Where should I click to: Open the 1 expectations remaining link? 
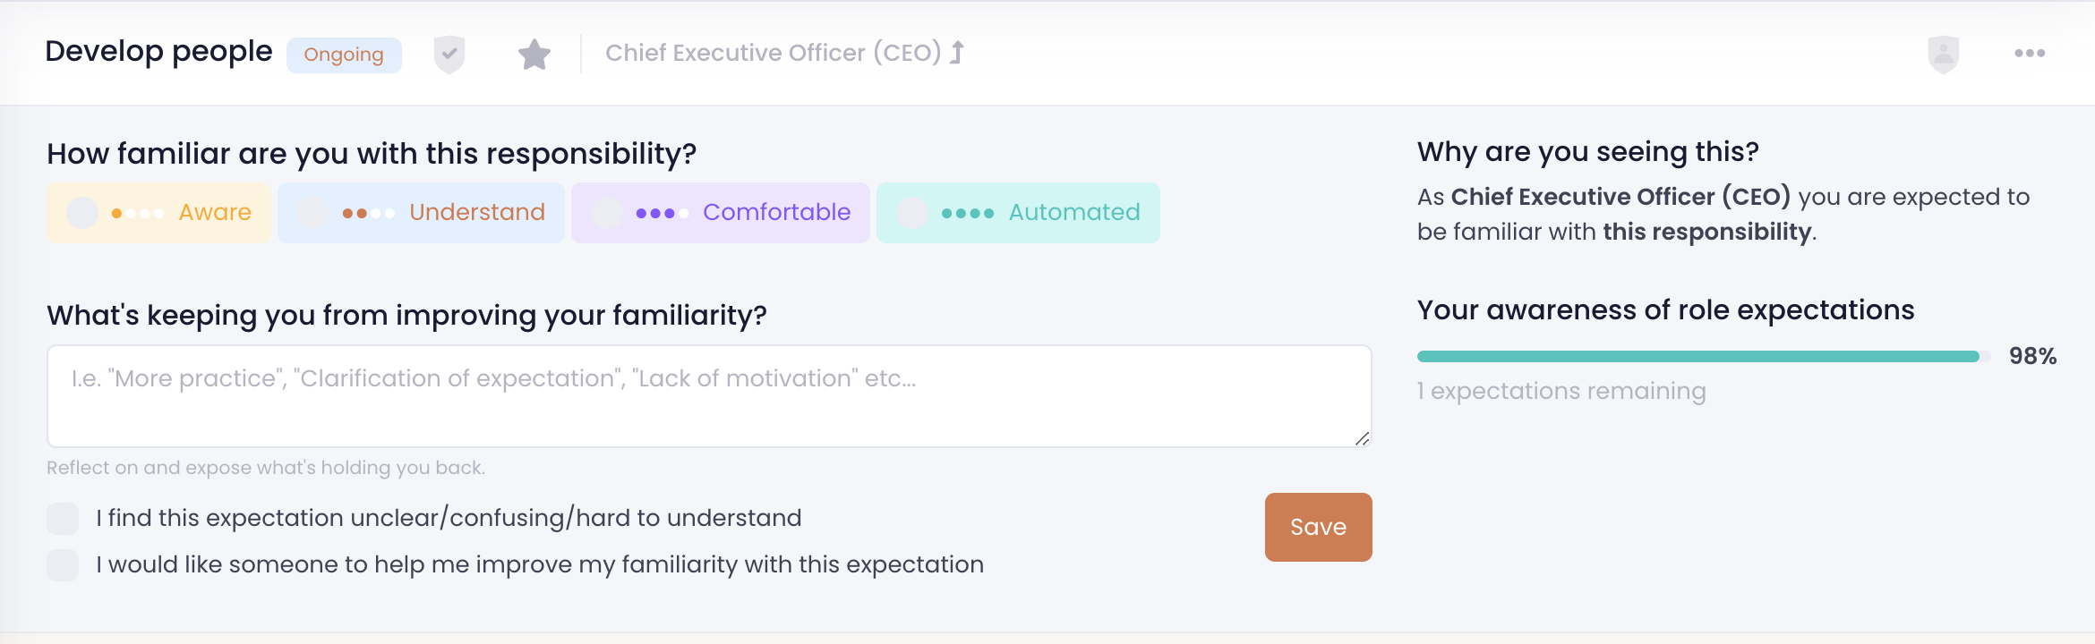click(x=1561, y=392)
